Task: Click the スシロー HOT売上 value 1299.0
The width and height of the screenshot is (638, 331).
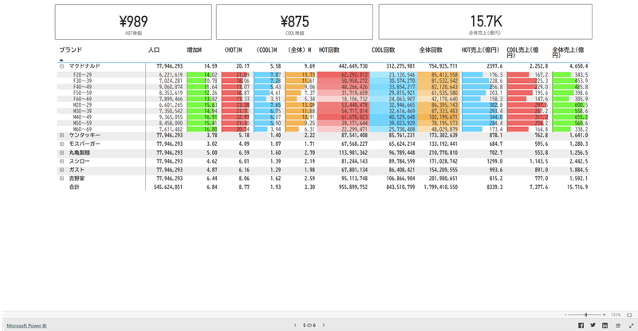Action: 494,161
